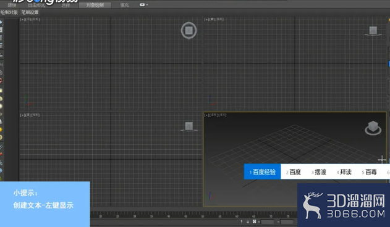Choose IME candidate 1 百度经验
Viewport: 390px width, 227px height.
pyautogui.click(x=263, y=171)
